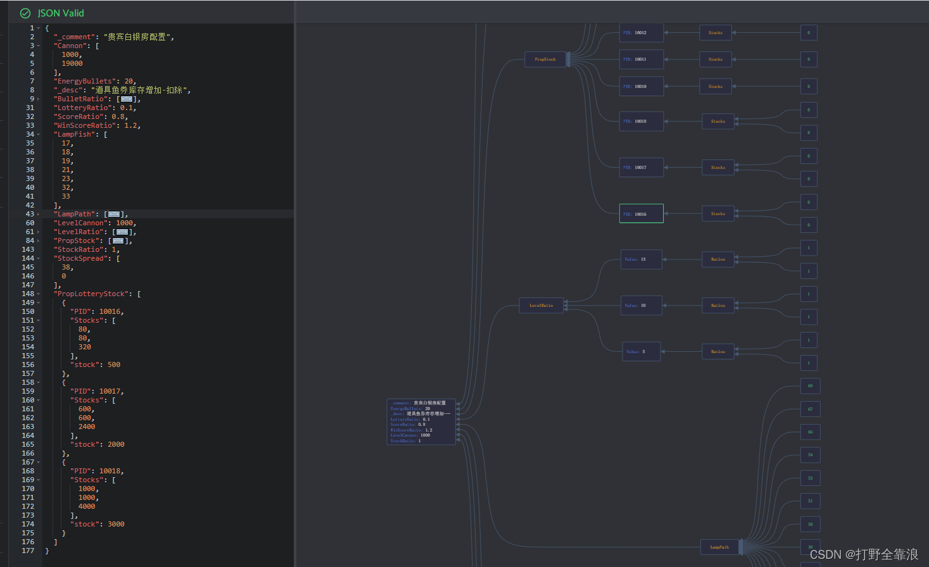Click Ratios node connected to Value 13
The image size is (929, 567).
point(718,259)
